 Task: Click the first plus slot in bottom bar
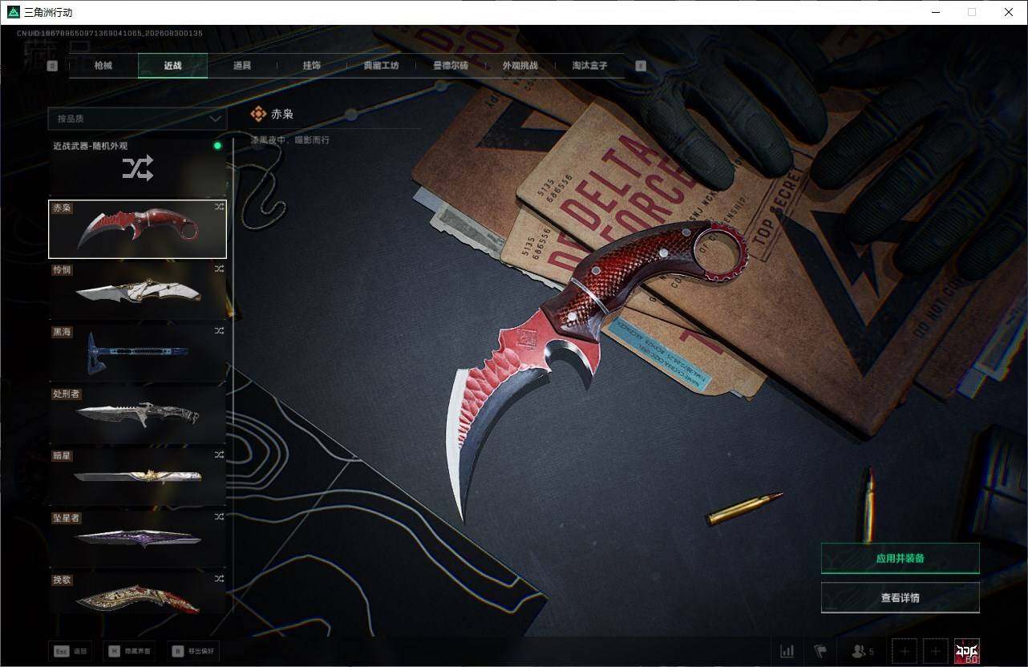click(904, 651)
